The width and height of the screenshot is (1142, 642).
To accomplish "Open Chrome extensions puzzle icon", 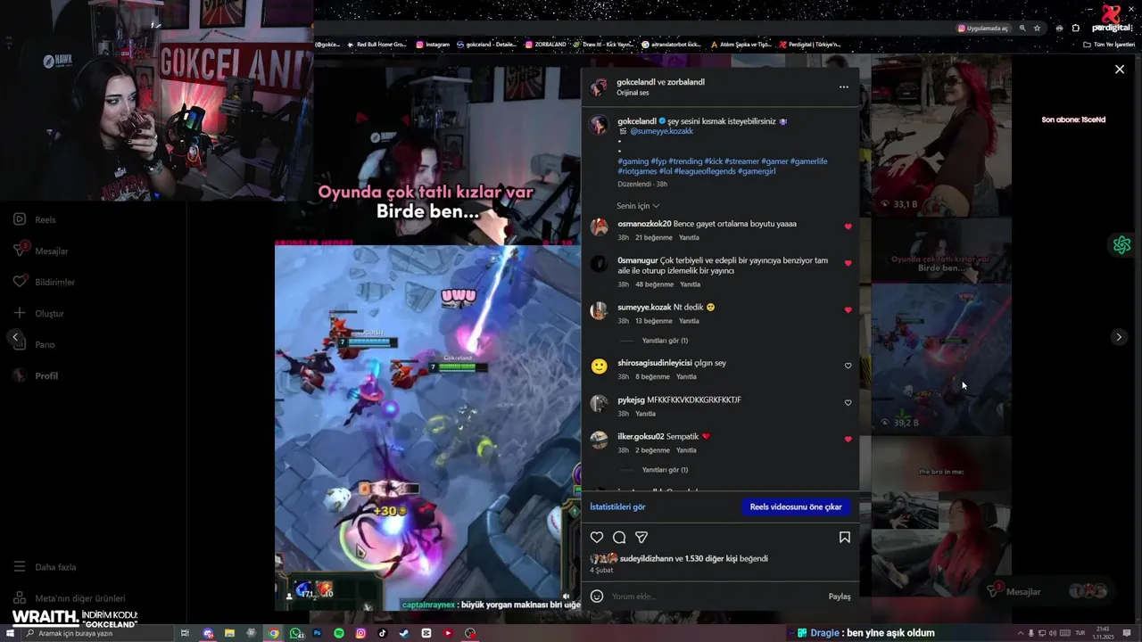I will [1076, 29].
